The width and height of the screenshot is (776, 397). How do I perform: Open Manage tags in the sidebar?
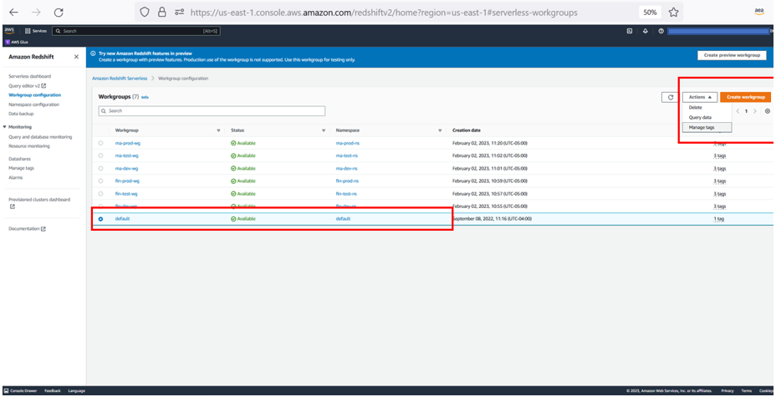[21, 168]
